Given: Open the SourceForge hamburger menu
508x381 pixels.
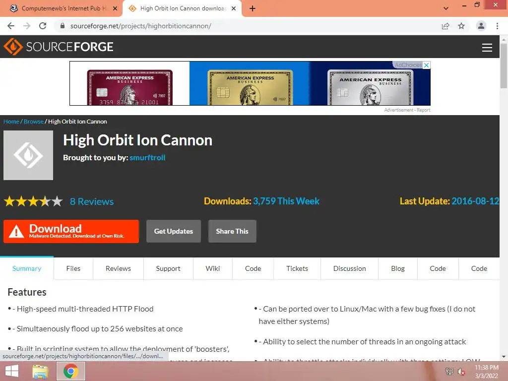Looking at the screenshot, I should coord(487,47).
